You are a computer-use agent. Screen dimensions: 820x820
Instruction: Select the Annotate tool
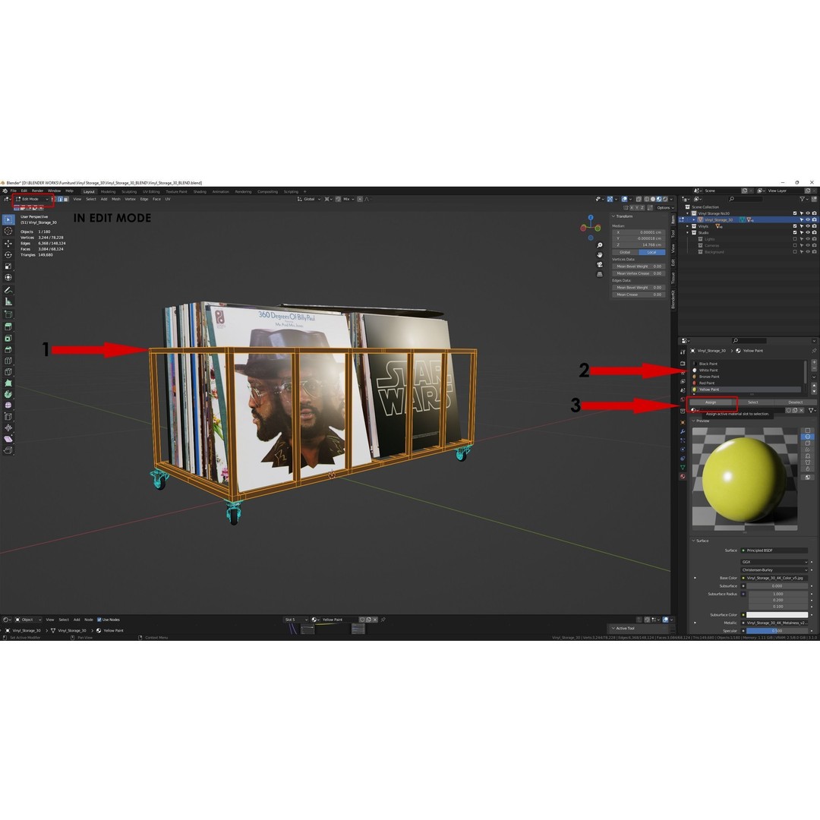pos(8,290)
